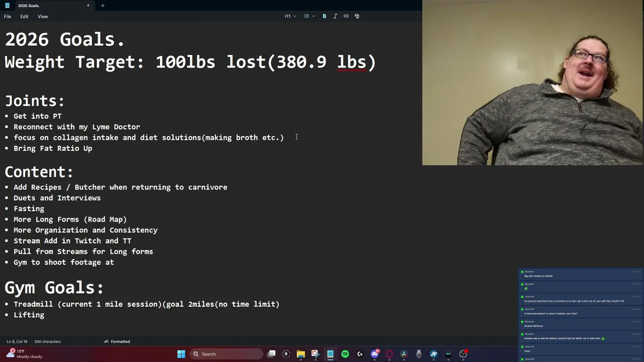Click the "Duets and Interviews" bullet
Viewport: 644px width, 362px height.
(57, 198)
